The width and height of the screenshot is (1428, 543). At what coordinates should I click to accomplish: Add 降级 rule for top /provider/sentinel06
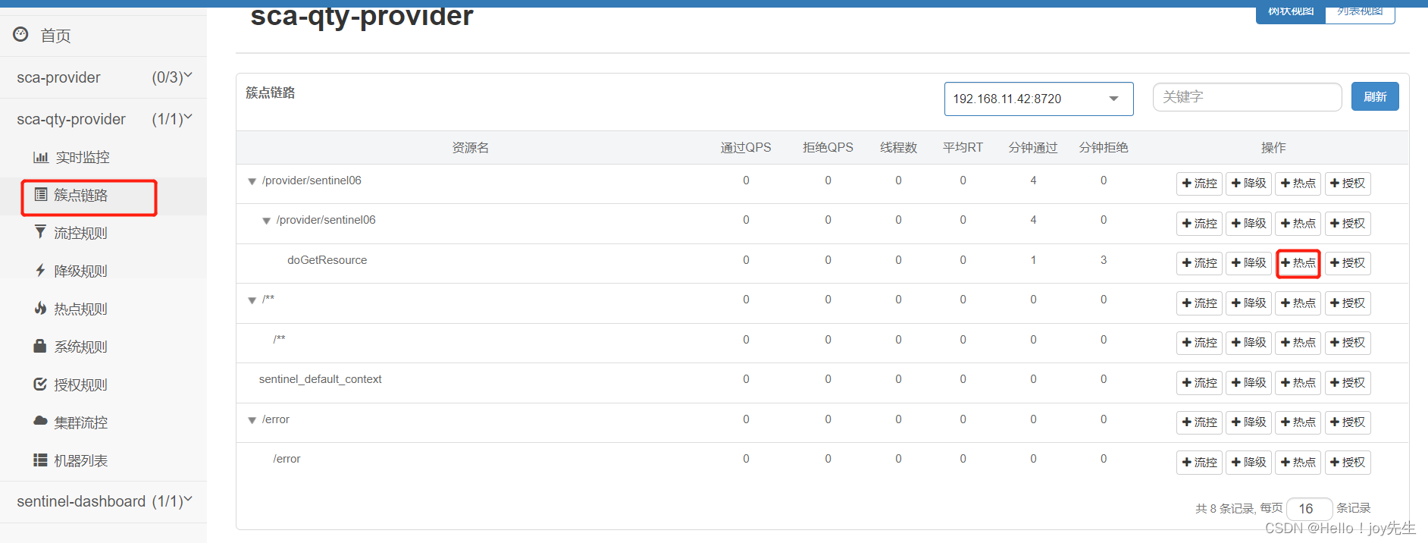1248,184
